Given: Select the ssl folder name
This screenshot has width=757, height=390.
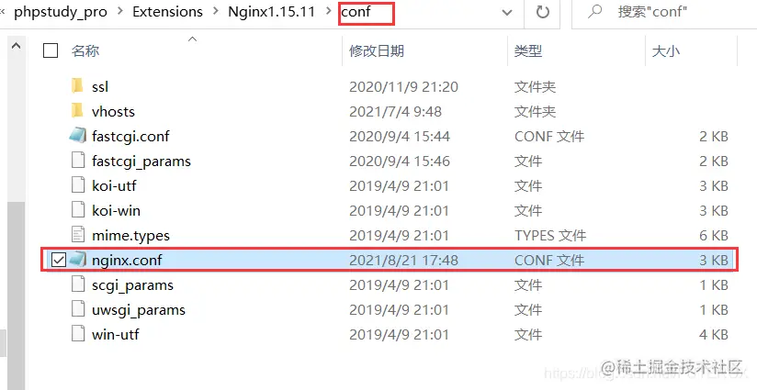Looking at the screenshot, I should coord(100,87).
